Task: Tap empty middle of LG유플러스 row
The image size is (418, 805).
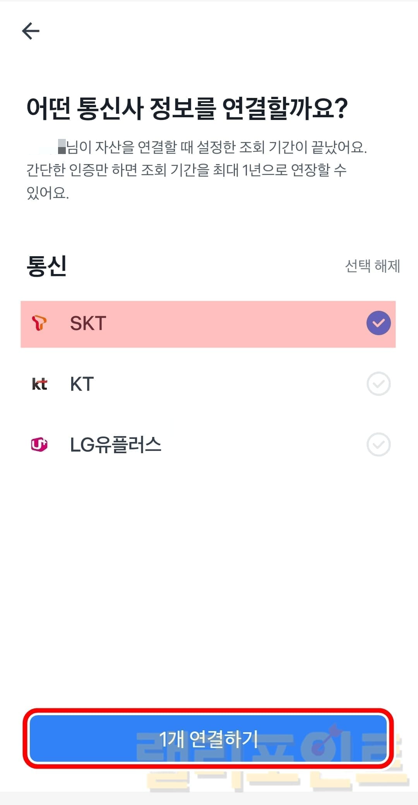Action: [x=263, y=445]
